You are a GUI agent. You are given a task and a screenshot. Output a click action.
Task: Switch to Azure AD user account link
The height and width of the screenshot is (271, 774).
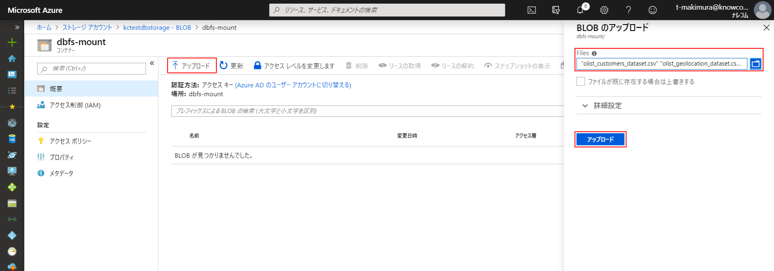(x=293, y=85)
